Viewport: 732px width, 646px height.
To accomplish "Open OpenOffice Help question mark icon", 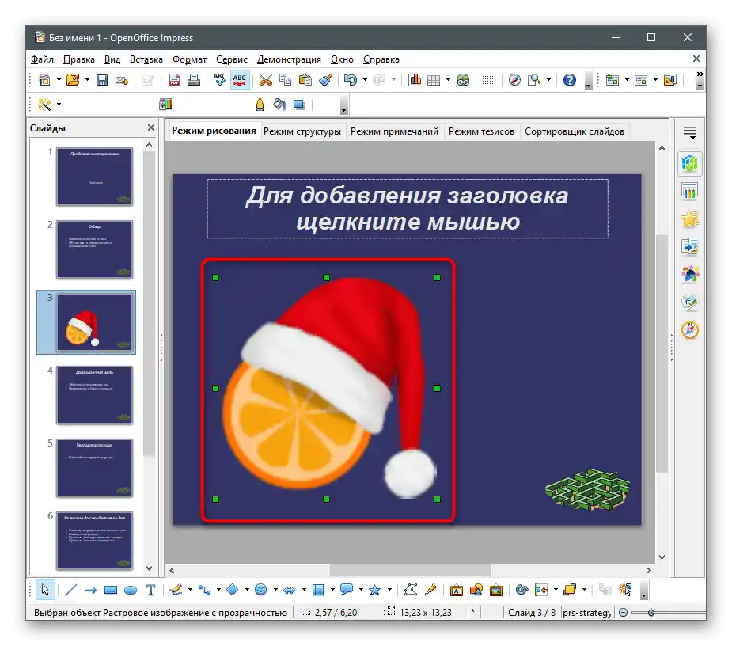I will click(570, 80).
